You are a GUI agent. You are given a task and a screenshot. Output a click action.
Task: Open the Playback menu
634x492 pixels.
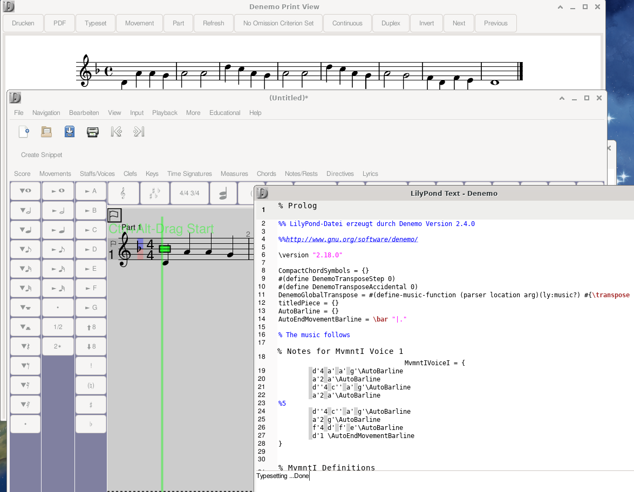coord(165,113)
